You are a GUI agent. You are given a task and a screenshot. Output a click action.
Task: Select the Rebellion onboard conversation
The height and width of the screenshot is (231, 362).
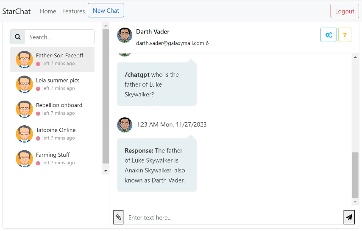59,105
